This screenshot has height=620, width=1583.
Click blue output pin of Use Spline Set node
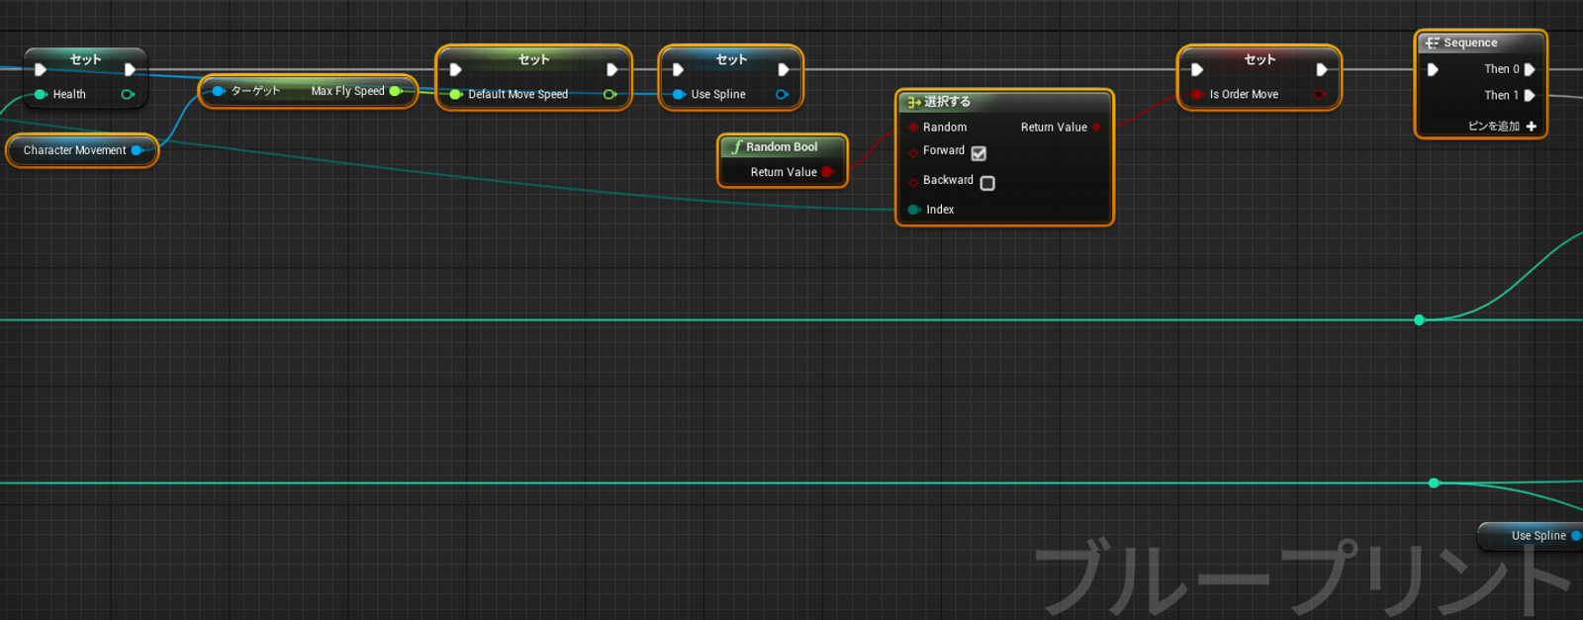click(782, 95)
